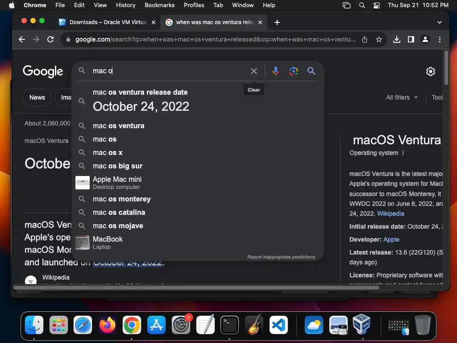Image resolution: width=457 pixels, height=343 pixels.
Task: Choose the mac os big sur suggestion
Action: point(198,166)
